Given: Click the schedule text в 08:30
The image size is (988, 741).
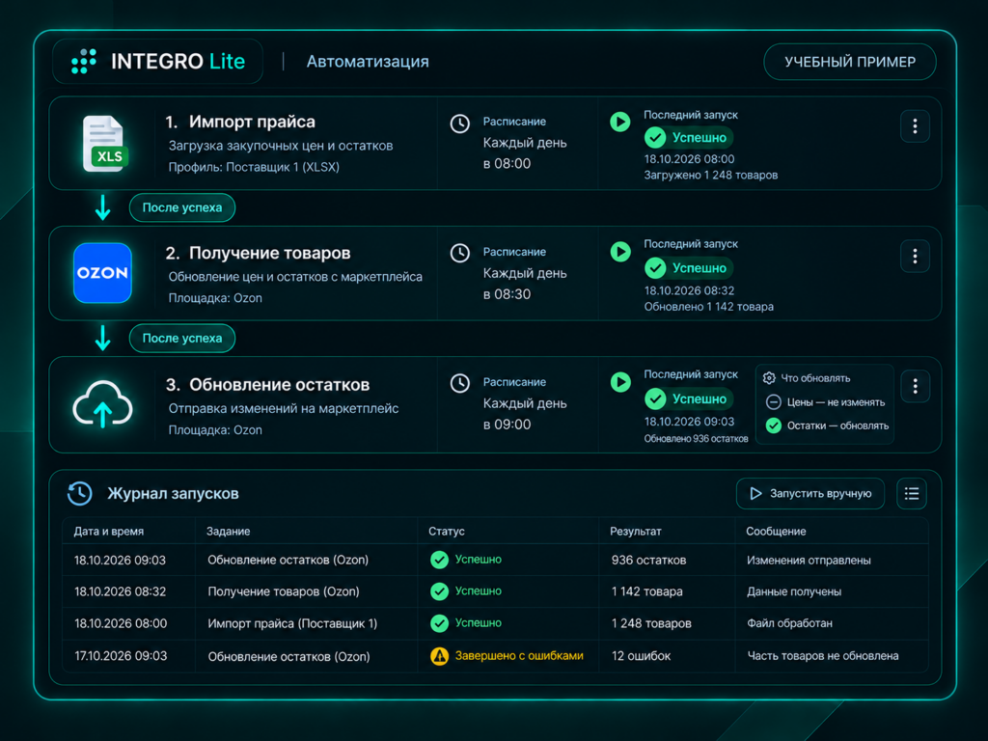Looking at the screenshot, I should (x=507, y=294).
